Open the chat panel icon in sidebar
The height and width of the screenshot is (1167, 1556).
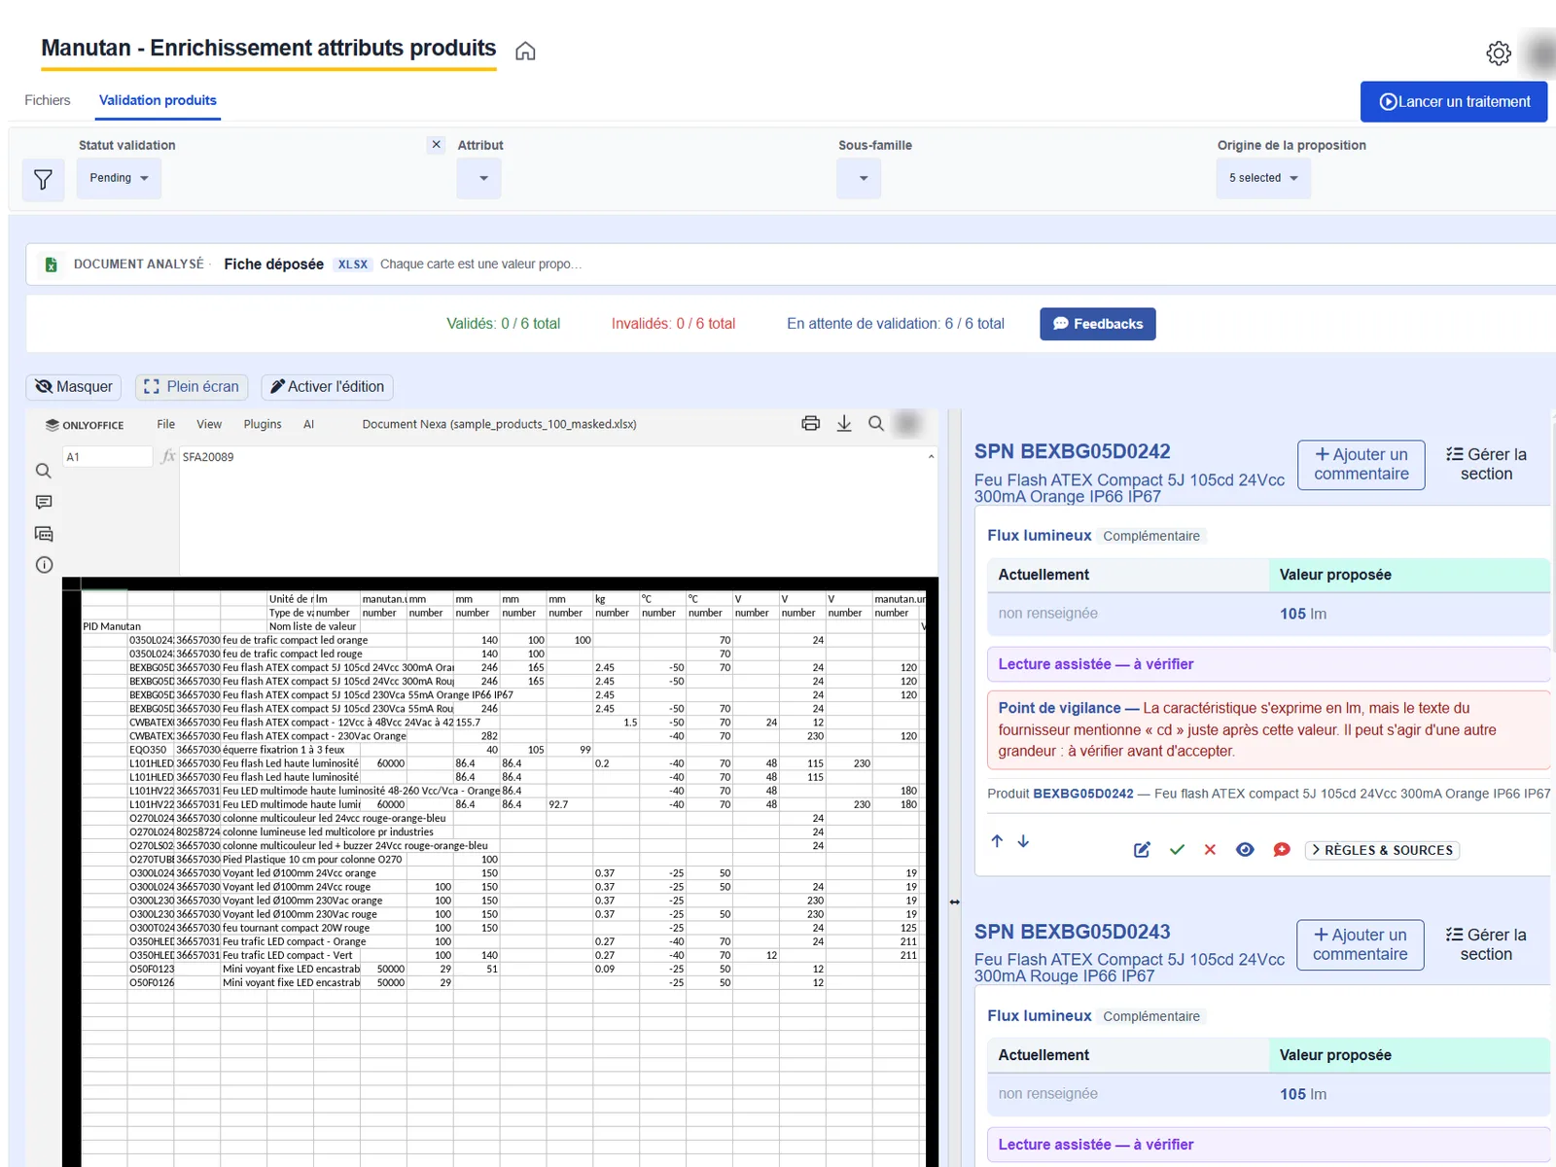[x=44, y=534]
